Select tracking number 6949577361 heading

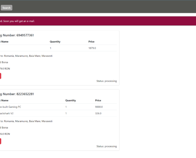17,35
